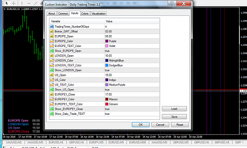The image size is (247, 148).
Task: Click the OK button
Action: (x=141, y=125)
